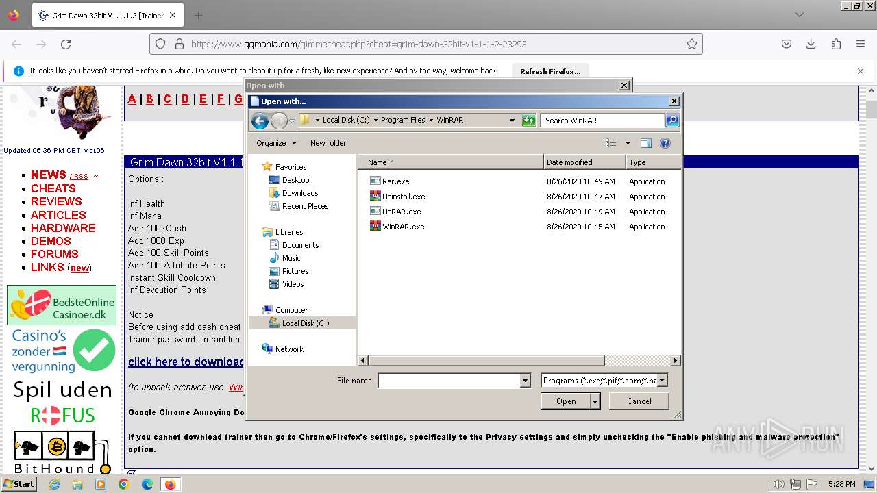Open the CHEATS link in site sidebar

coord(53,188)
